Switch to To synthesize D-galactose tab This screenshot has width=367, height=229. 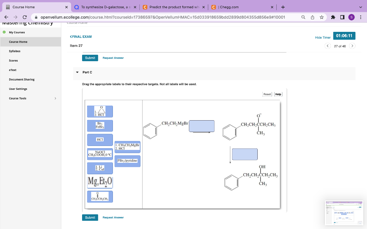click(105, 7)
